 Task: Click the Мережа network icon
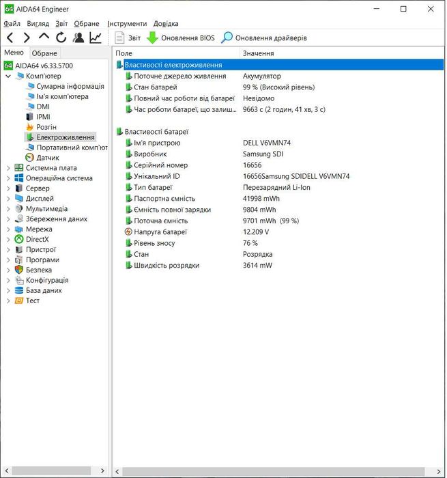coord(19,229)
